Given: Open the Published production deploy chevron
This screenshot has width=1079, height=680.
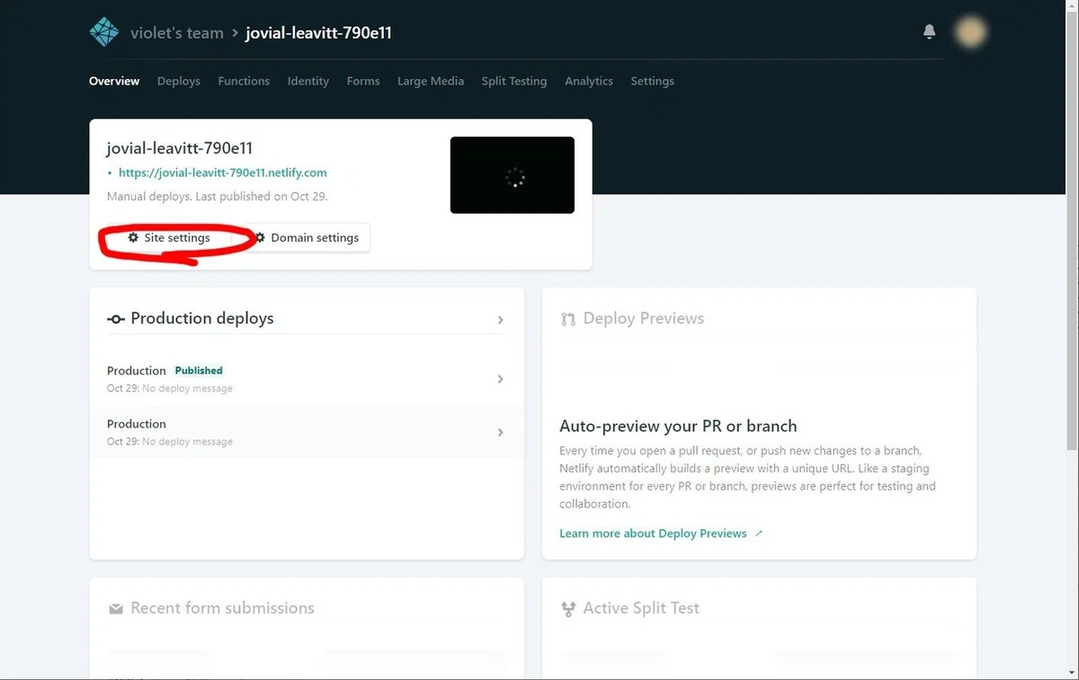Looking at the screenshot, I should pos(501,379).
